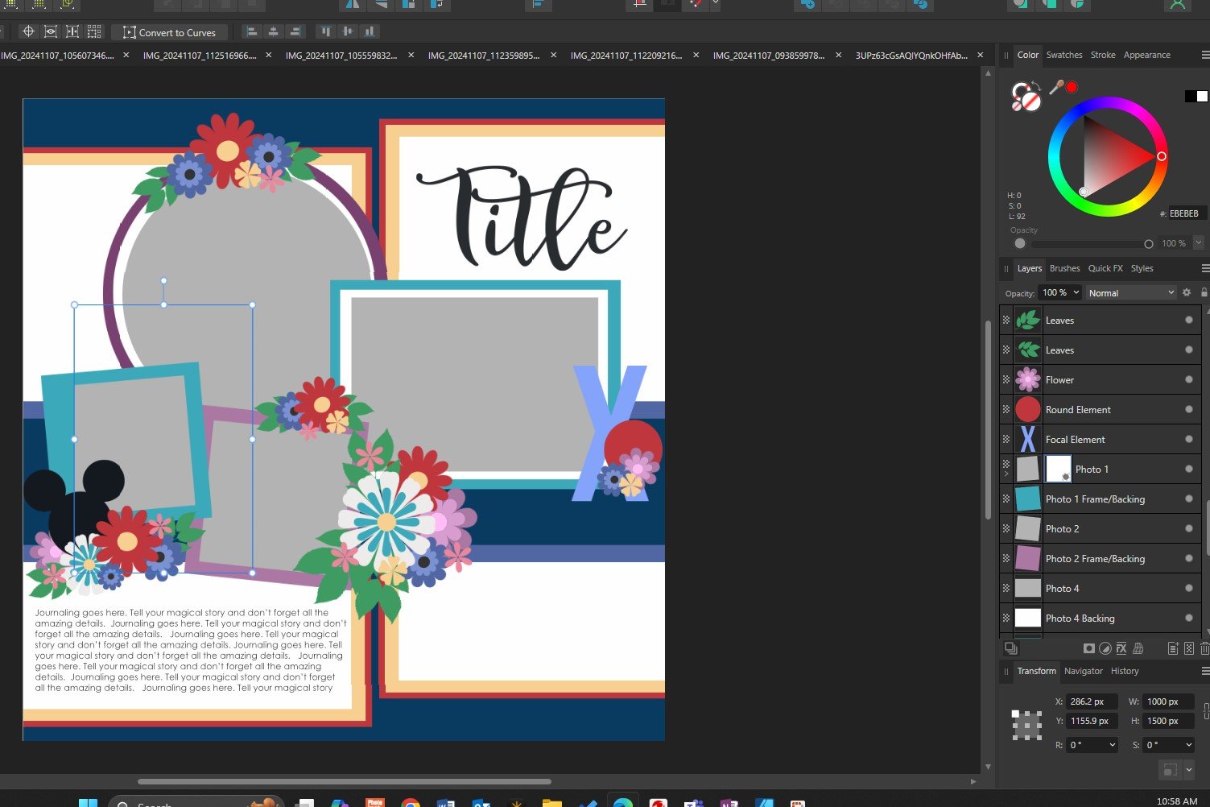Click the Layer Effects FX icon
This screenshot has width=1210, height=807.
1121,648
